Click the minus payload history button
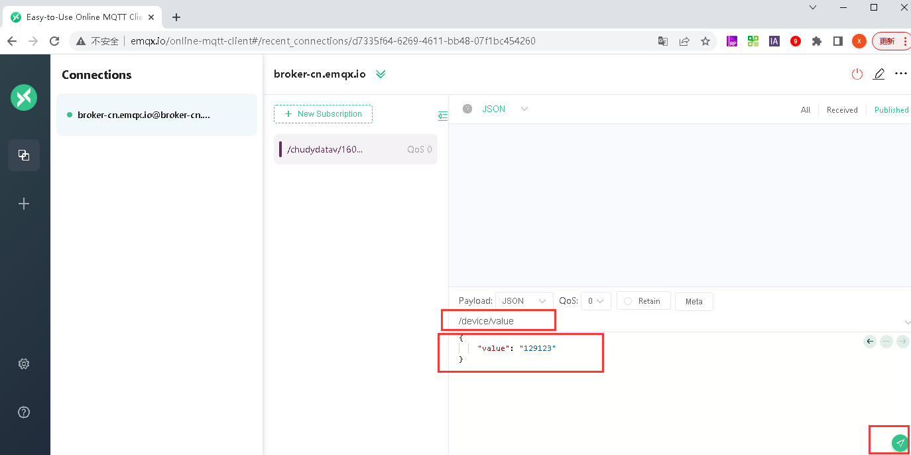This screenshot has height=455, width=911. click(x=886, y=342)
